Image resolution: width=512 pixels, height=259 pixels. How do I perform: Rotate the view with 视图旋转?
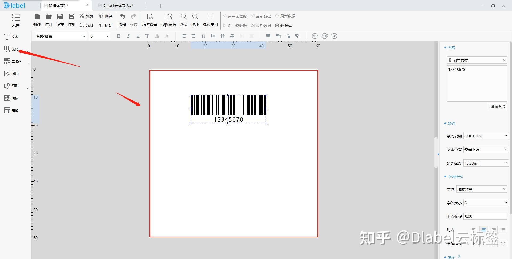tap(169, 20)
